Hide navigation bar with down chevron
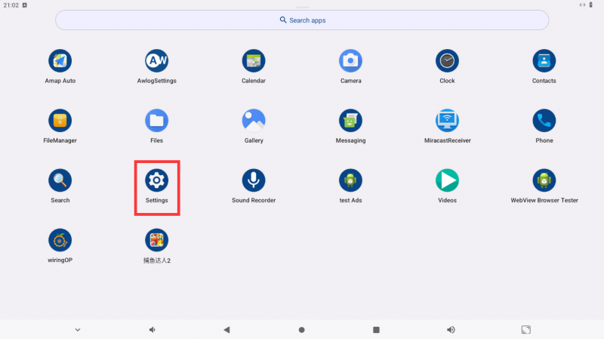 (78, 330)
